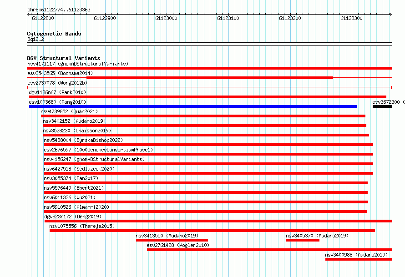
Task: Select the esv3543565 Boomsma2014 variant label
Action: (60, 73)
